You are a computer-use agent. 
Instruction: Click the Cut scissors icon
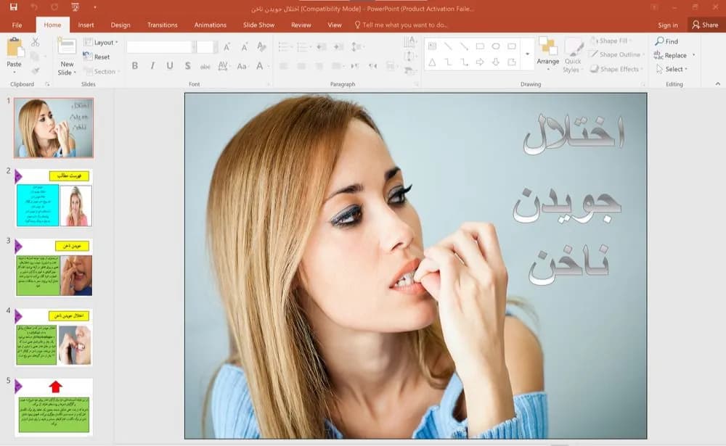pos(35,42)
